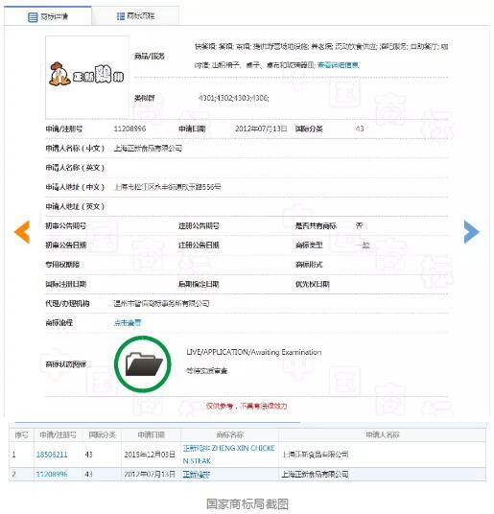The image size is (494, 514).
Task: Open registration number 11208996 link in table
Action: [x=52, y=474]
